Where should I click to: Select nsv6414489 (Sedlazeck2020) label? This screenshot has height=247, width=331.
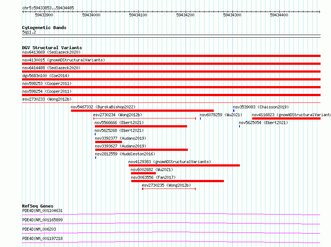[51, 68]
